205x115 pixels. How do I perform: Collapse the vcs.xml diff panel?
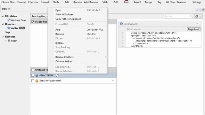click(x=197, y=24)
